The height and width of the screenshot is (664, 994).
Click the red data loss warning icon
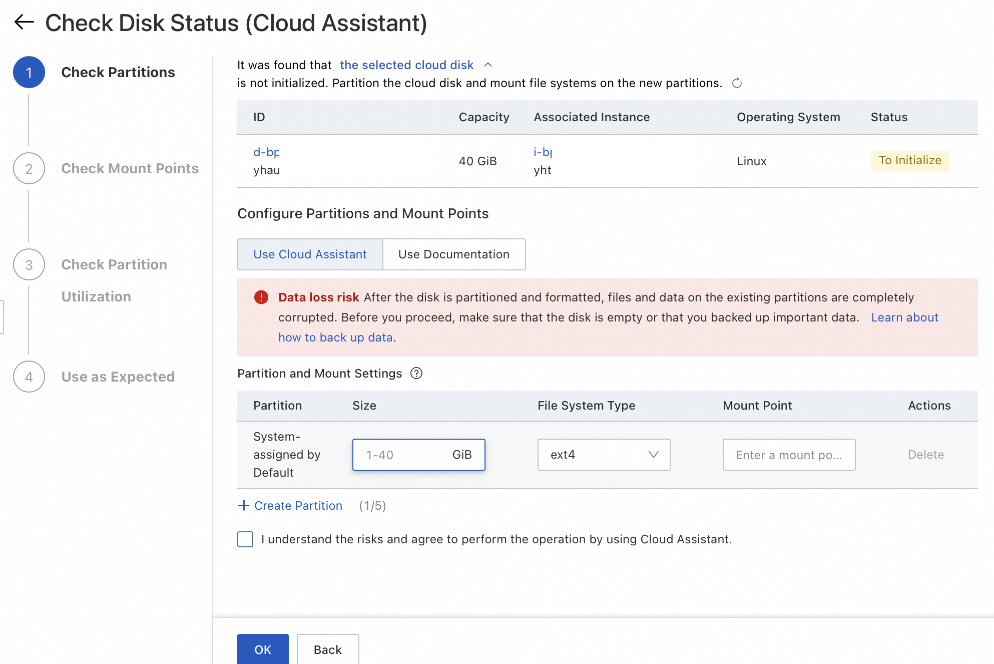click(x=261, y=297)
